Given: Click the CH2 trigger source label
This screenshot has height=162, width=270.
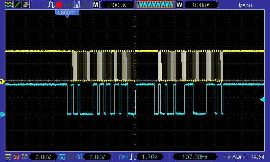Looking at the screenshot, I should click(x=124, y=157).
